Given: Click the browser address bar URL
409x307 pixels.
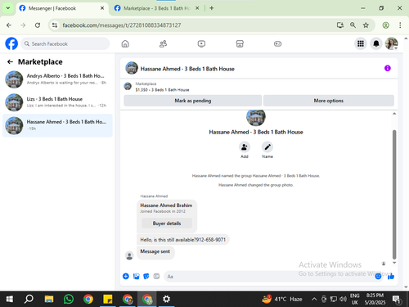Looking at the screenshot, I should pos(122,25).
